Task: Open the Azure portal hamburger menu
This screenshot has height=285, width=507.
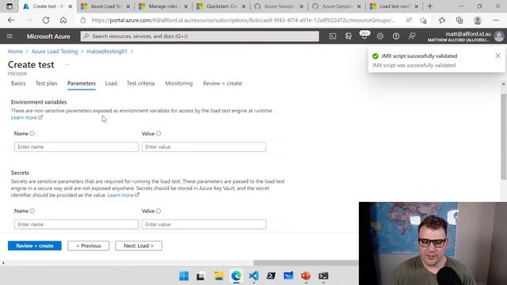Action: [10, 36]
